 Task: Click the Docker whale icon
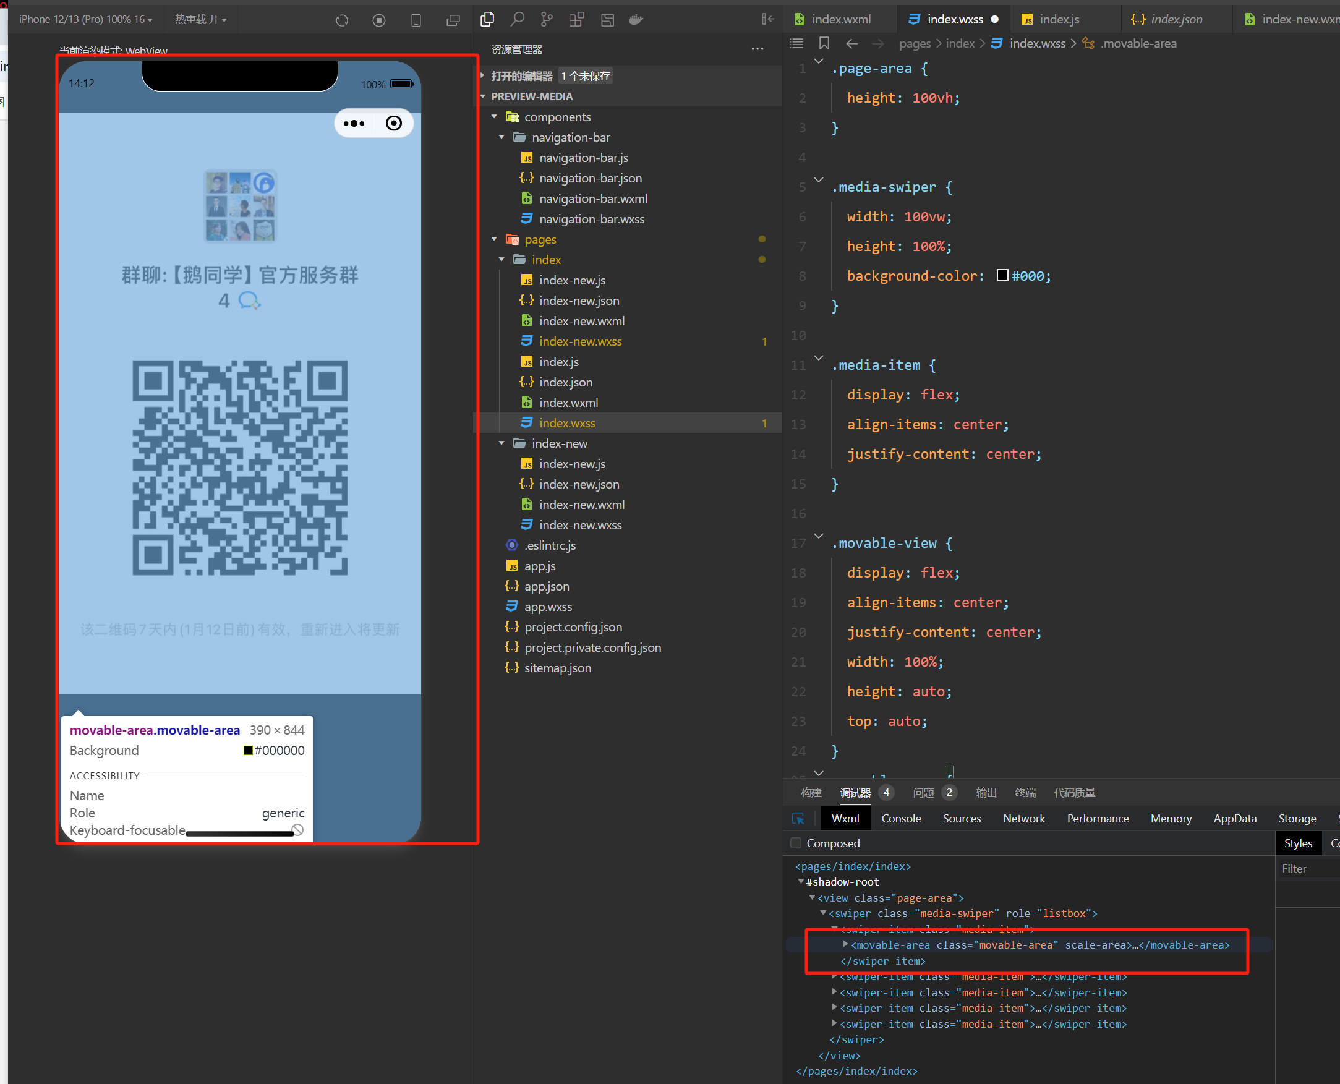[636, 19]
